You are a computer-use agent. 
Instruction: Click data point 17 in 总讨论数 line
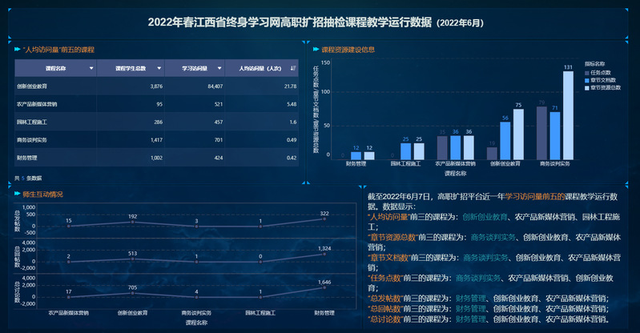(69, 297)
